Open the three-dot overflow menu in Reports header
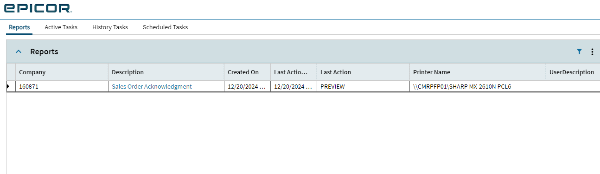The height and width of the screenshot is (174, 600). coord(592,52)
